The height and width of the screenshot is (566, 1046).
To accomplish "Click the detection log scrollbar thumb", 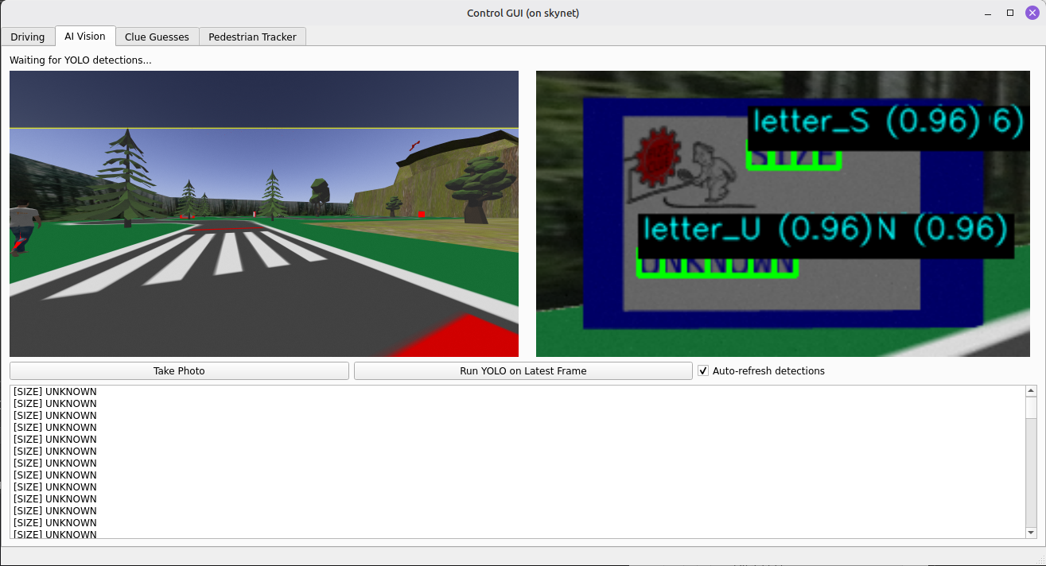I will [x=1032, y=407].
